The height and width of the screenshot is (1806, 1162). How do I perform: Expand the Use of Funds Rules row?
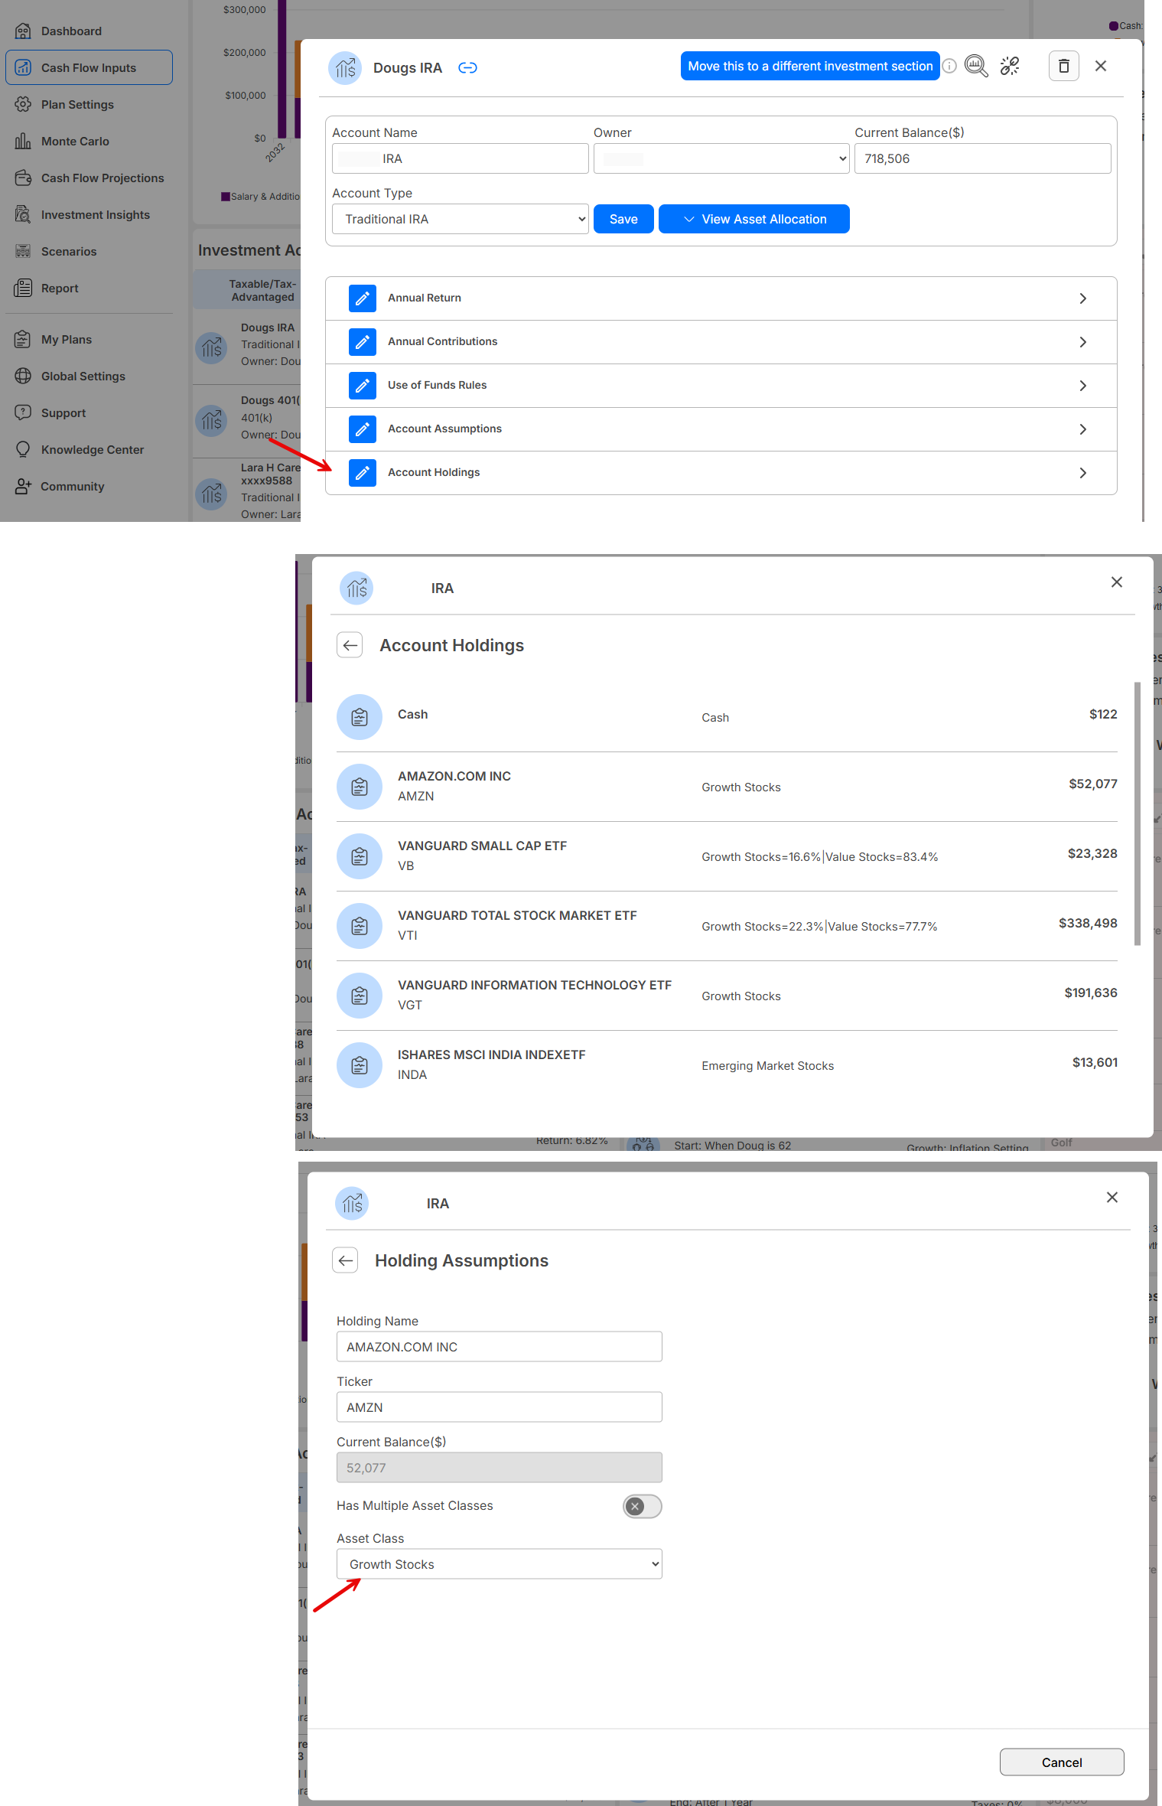pos(1082,386)
